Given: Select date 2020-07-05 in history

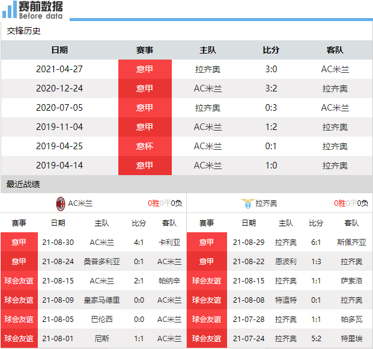Looking at the screenshot, I should point(59,108).
